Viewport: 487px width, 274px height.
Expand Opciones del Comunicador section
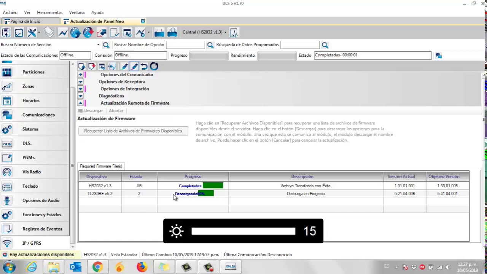80,75
